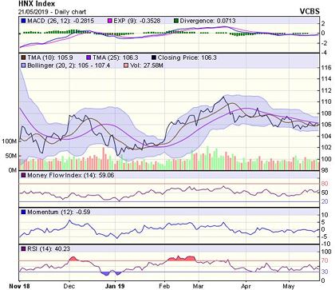Click the 80 level on Money Flow axis

coord(325,184)
